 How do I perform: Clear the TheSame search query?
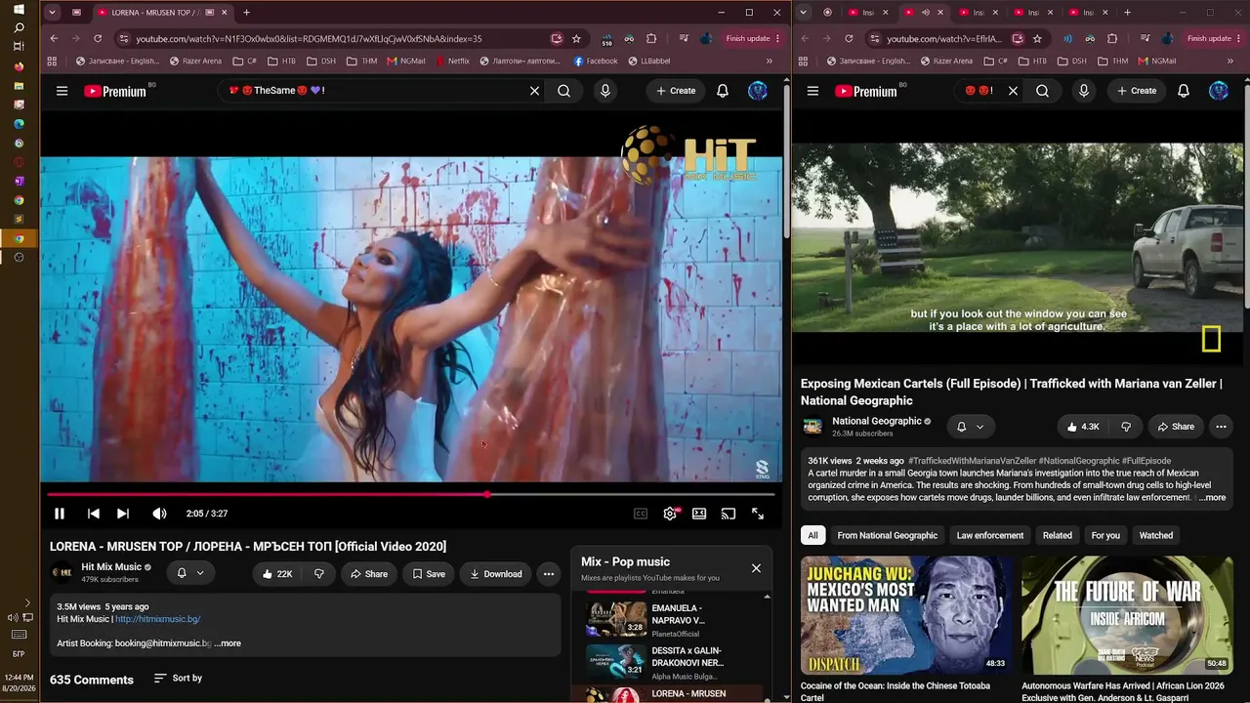pyautogui.click(x=534, y=91)
